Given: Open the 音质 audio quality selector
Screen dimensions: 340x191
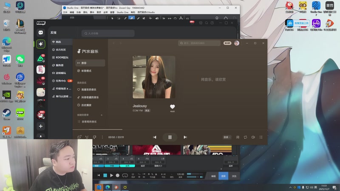Looking at the screenshot, I should (227, 137).
